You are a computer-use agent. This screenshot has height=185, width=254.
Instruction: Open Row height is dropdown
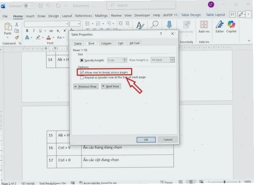click(x=172, y=60)
